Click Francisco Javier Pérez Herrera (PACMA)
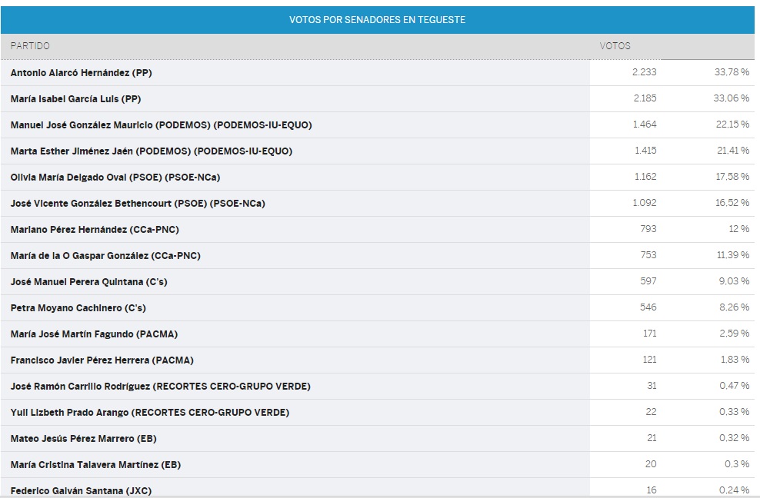 (102, 360)
